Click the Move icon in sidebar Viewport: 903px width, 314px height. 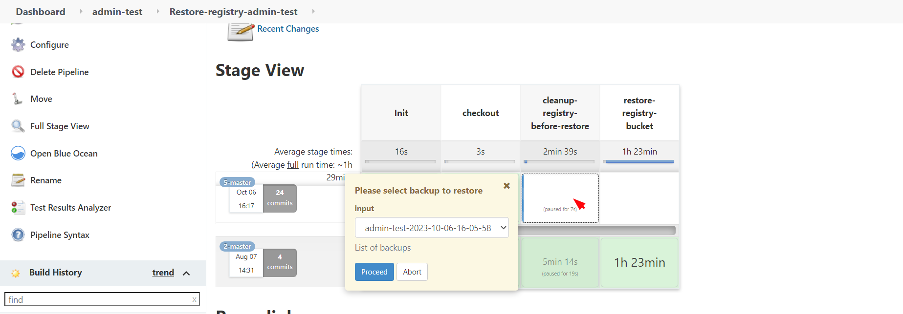click(18, 99)
